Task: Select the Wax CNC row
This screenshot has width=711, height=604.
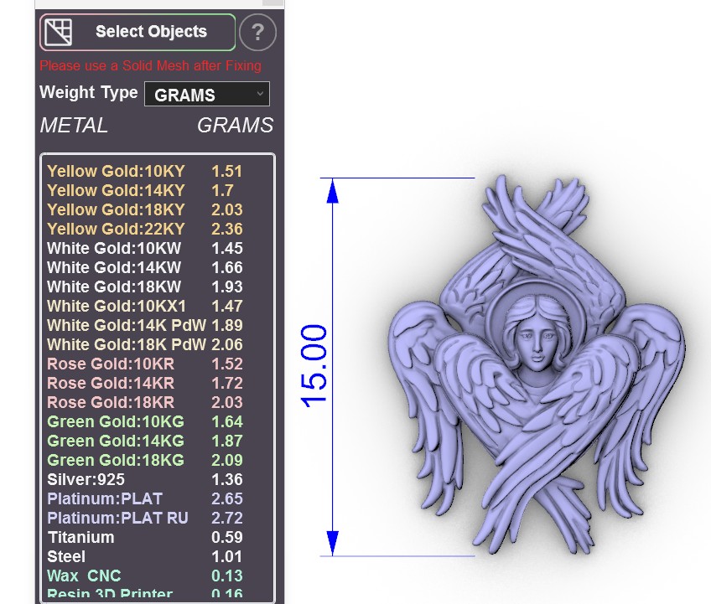Action: pyautogui.click(x=145, y=576)
